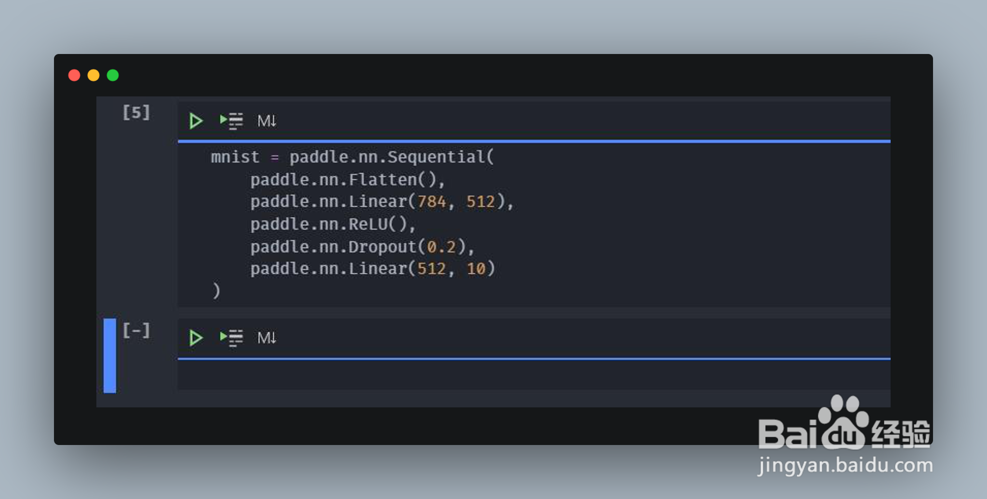
Task: Convert first cell to Markdown
Action: 267,121
